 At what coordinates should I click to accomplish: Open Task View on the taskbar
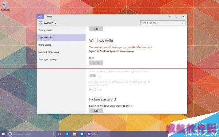coord(59,134)
